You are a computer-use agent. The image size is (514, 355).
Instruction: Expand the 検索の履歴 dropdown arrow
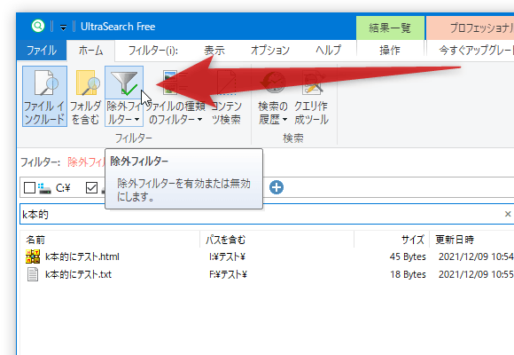click(x=284, y=120)
